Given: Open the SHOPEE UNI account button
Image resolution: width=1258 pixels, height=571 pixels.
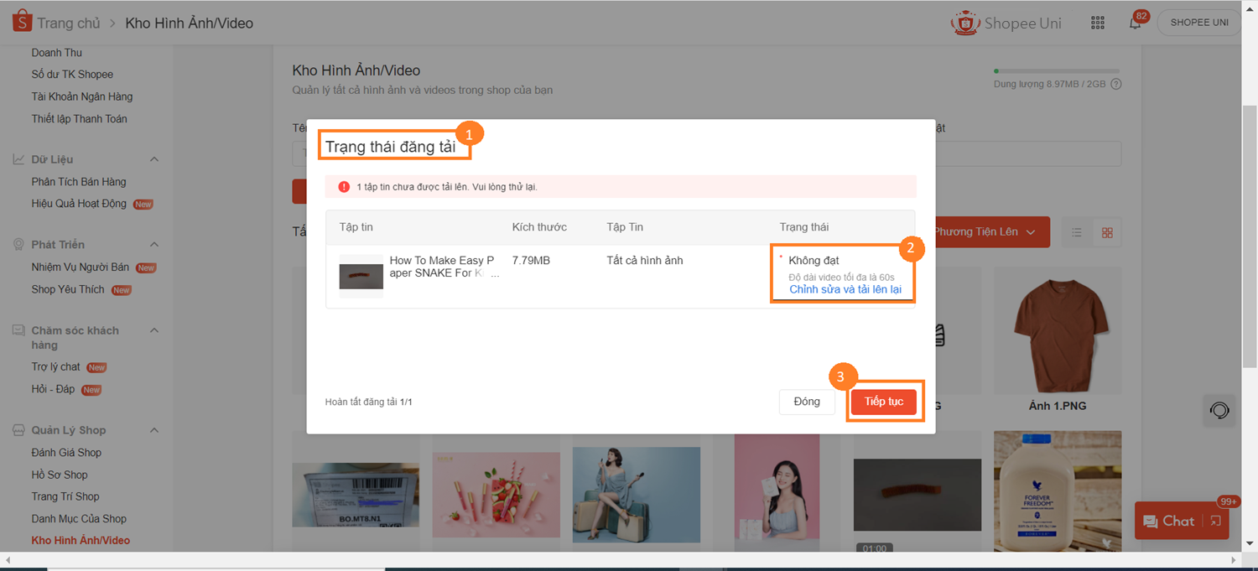Looking at the screenshot, I should (1199, 23).
